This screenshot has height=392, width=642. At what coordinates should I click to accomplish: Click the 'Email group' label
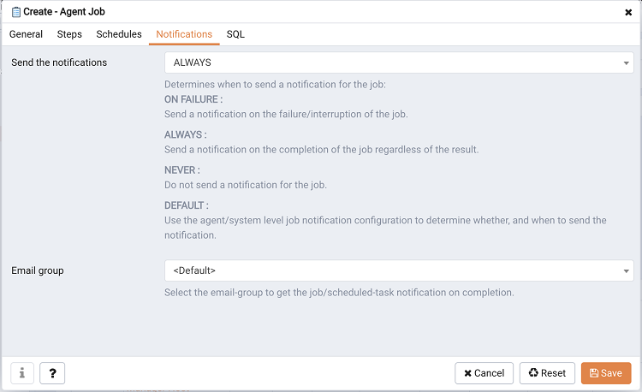(x=38, y=270)
